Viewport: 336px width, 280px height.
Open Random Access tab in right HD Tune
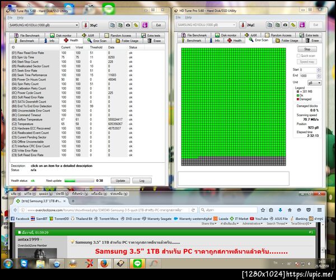[x=278, y=35]
